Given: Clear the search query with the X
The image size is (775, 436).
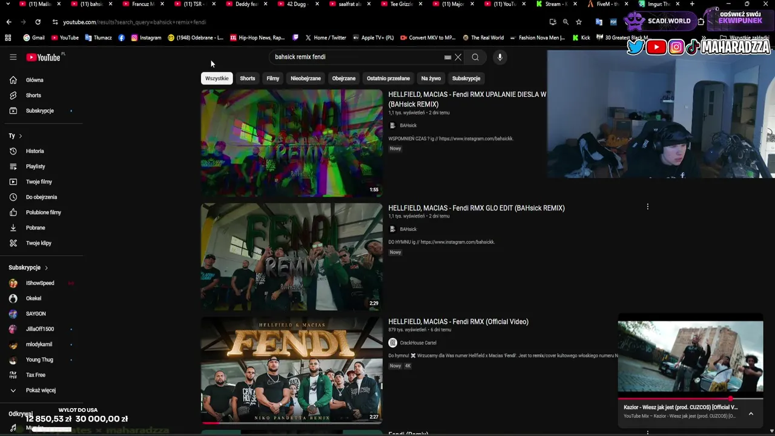Looking at the screenshot, I should (x=458, y=57).
